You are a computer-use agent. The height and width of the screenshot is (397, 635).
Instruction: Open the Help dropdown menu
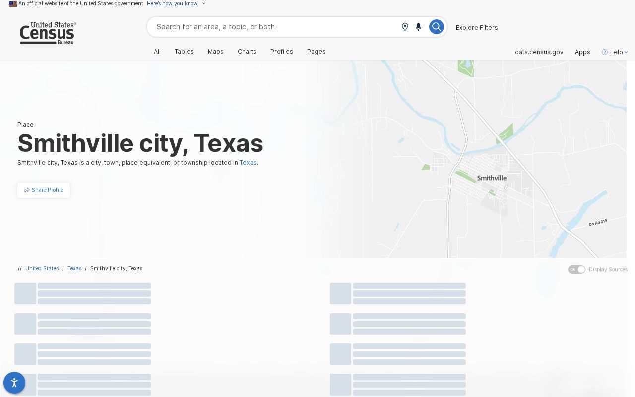(615, 52)
